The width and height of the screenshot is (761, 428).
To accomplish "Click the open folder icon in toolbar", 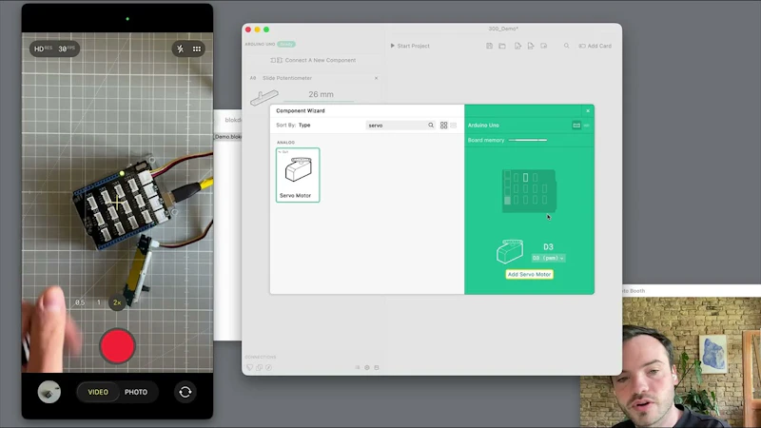I will [502, 46].
